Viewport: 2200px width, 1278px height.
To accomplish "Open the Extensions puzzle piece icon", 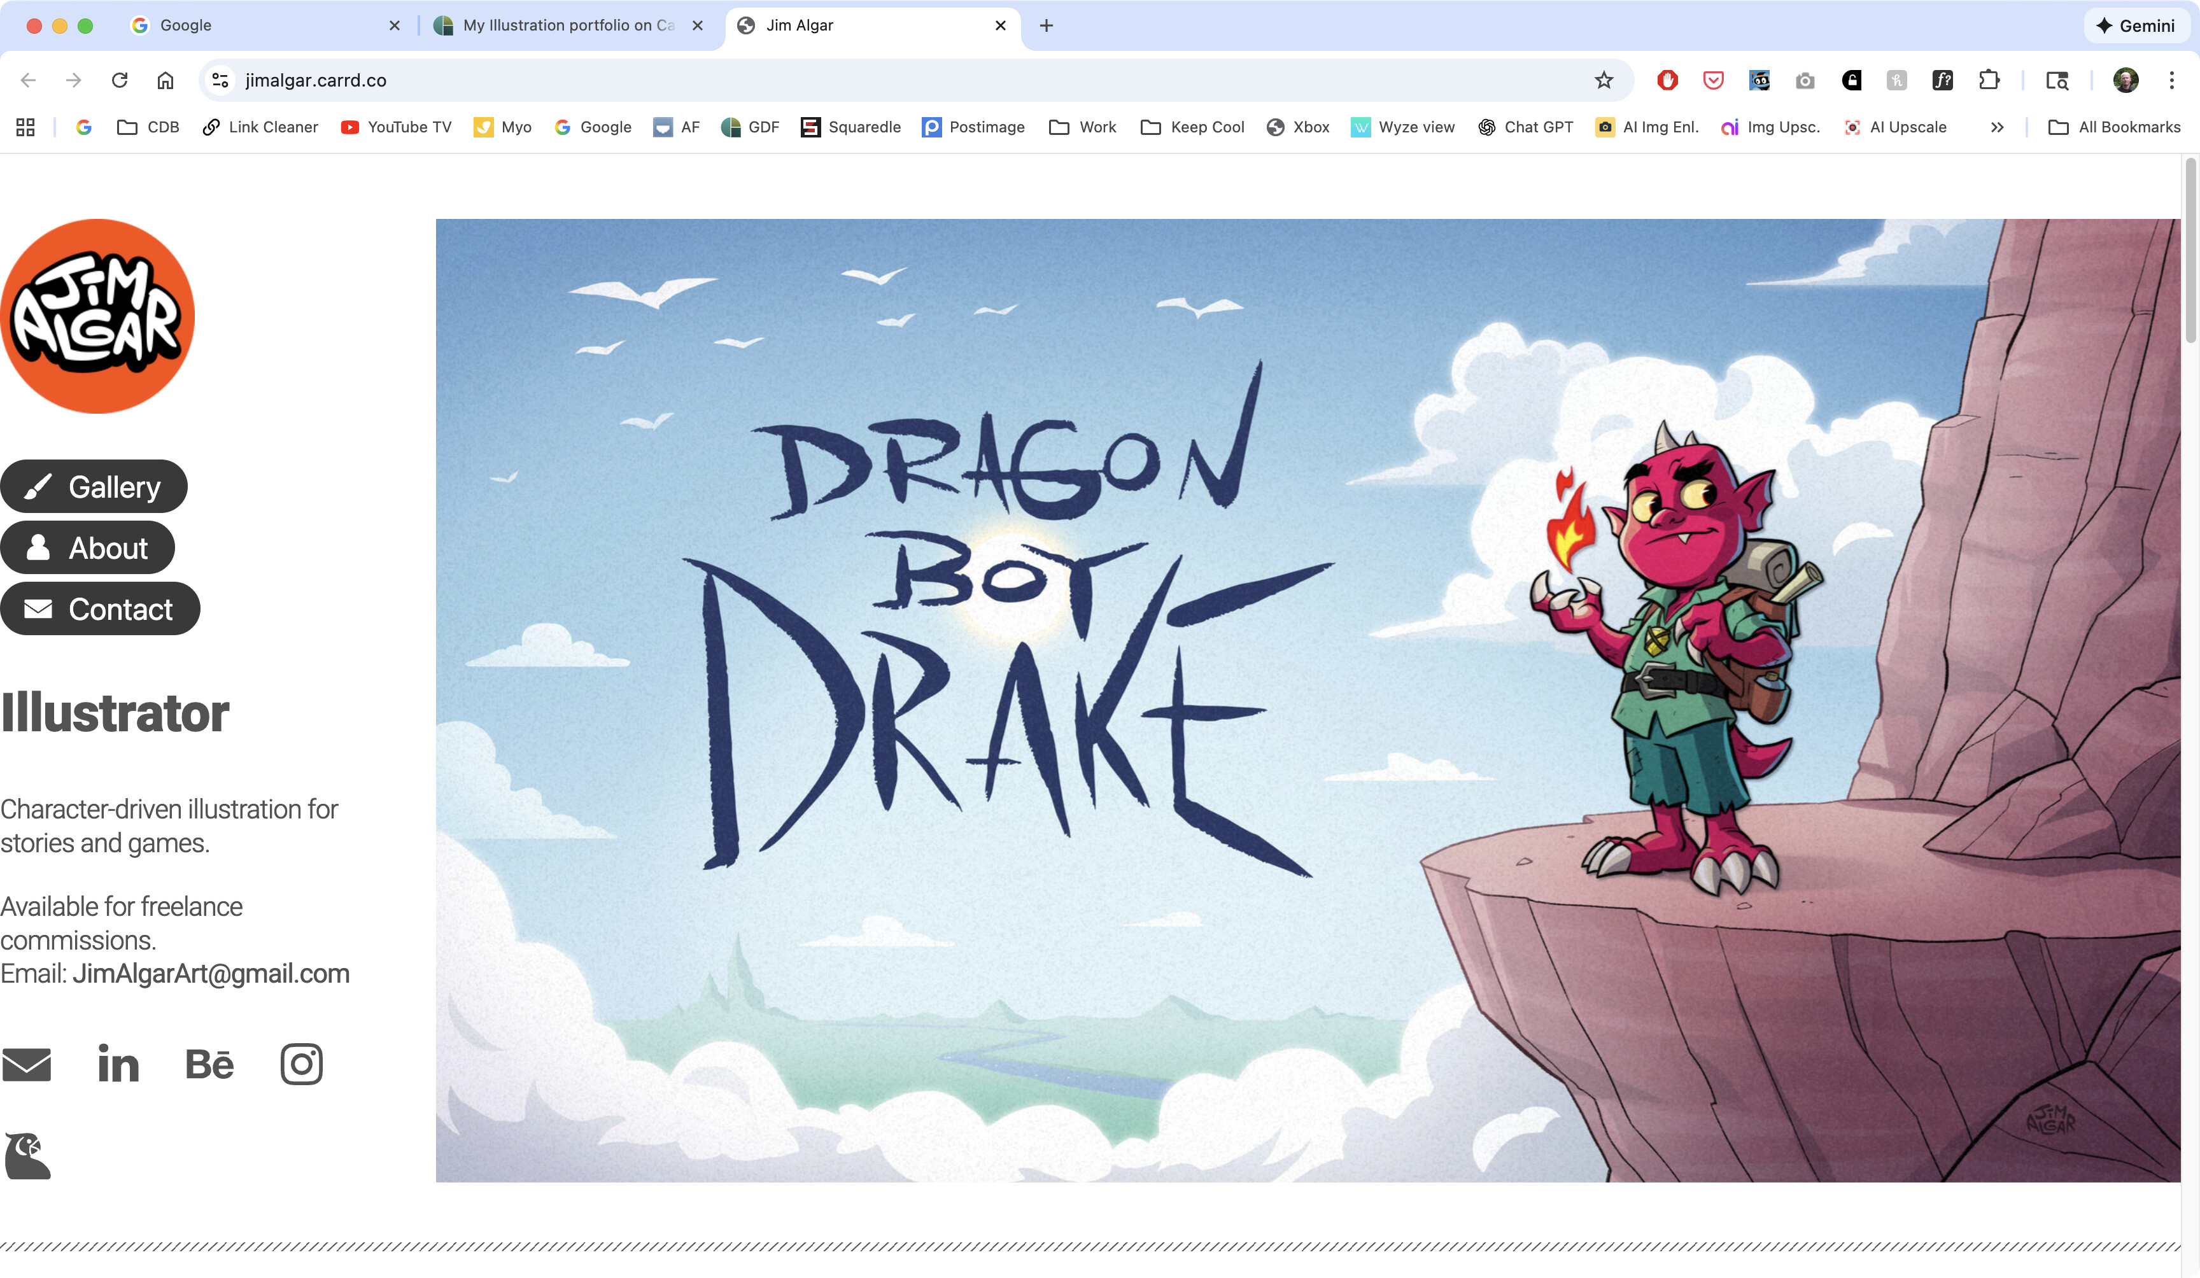I will (1989, 80).
